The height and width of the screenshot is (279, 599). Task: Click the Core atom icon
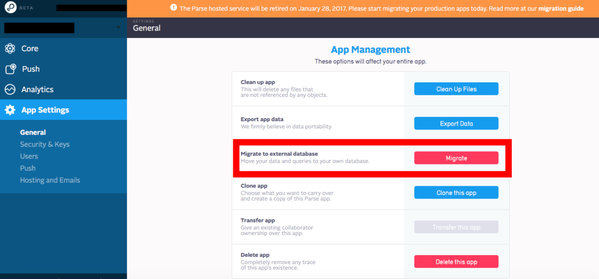point(10,48)
